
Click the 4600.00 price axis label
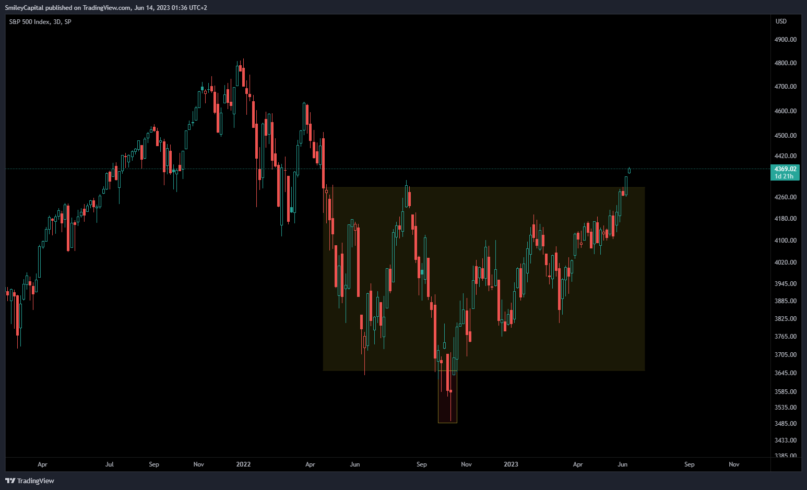coord(786,111)
